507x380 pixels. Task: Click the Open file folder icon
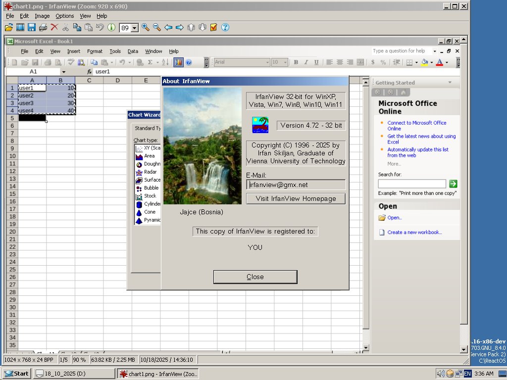9,28
